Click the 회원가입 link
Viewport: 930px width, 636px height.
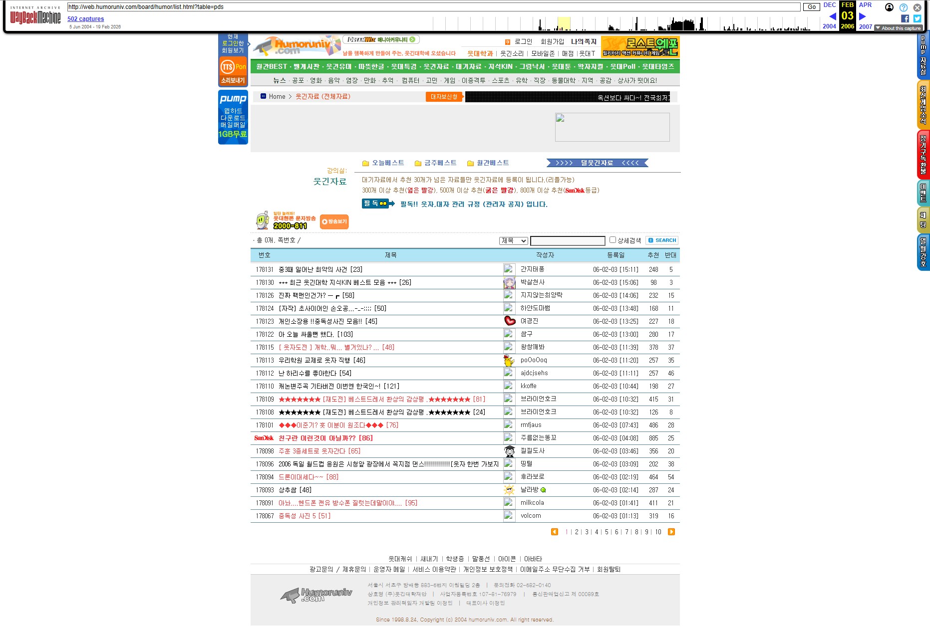[x=552, y=42]
